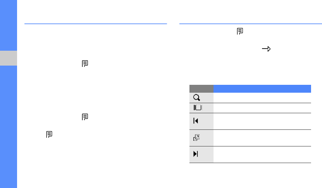This screenshot has height=188, width=322.
Task: Click the blue table header bar
Action: point(262,88)
